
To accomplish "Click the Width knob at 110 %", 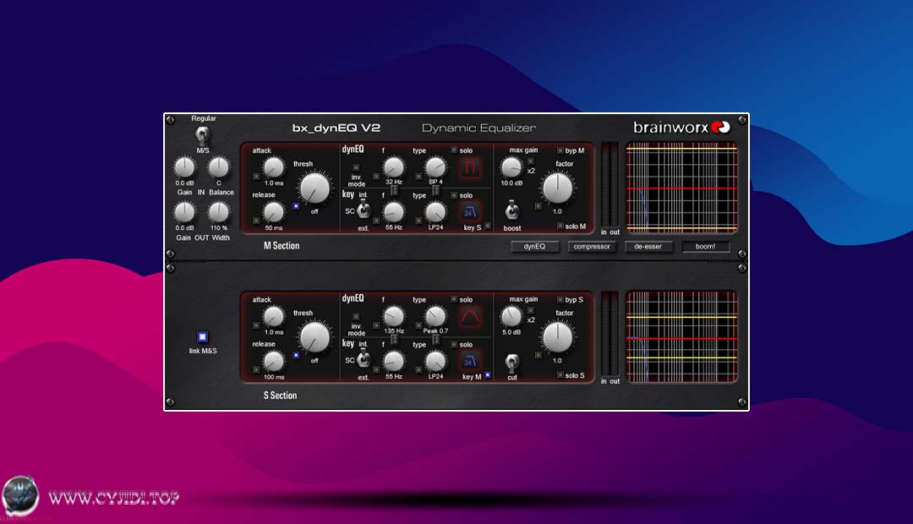I will coord(219,212).
